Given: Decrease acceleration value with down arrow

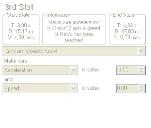Looking at the screenshot, I should [x=141, y=72].
